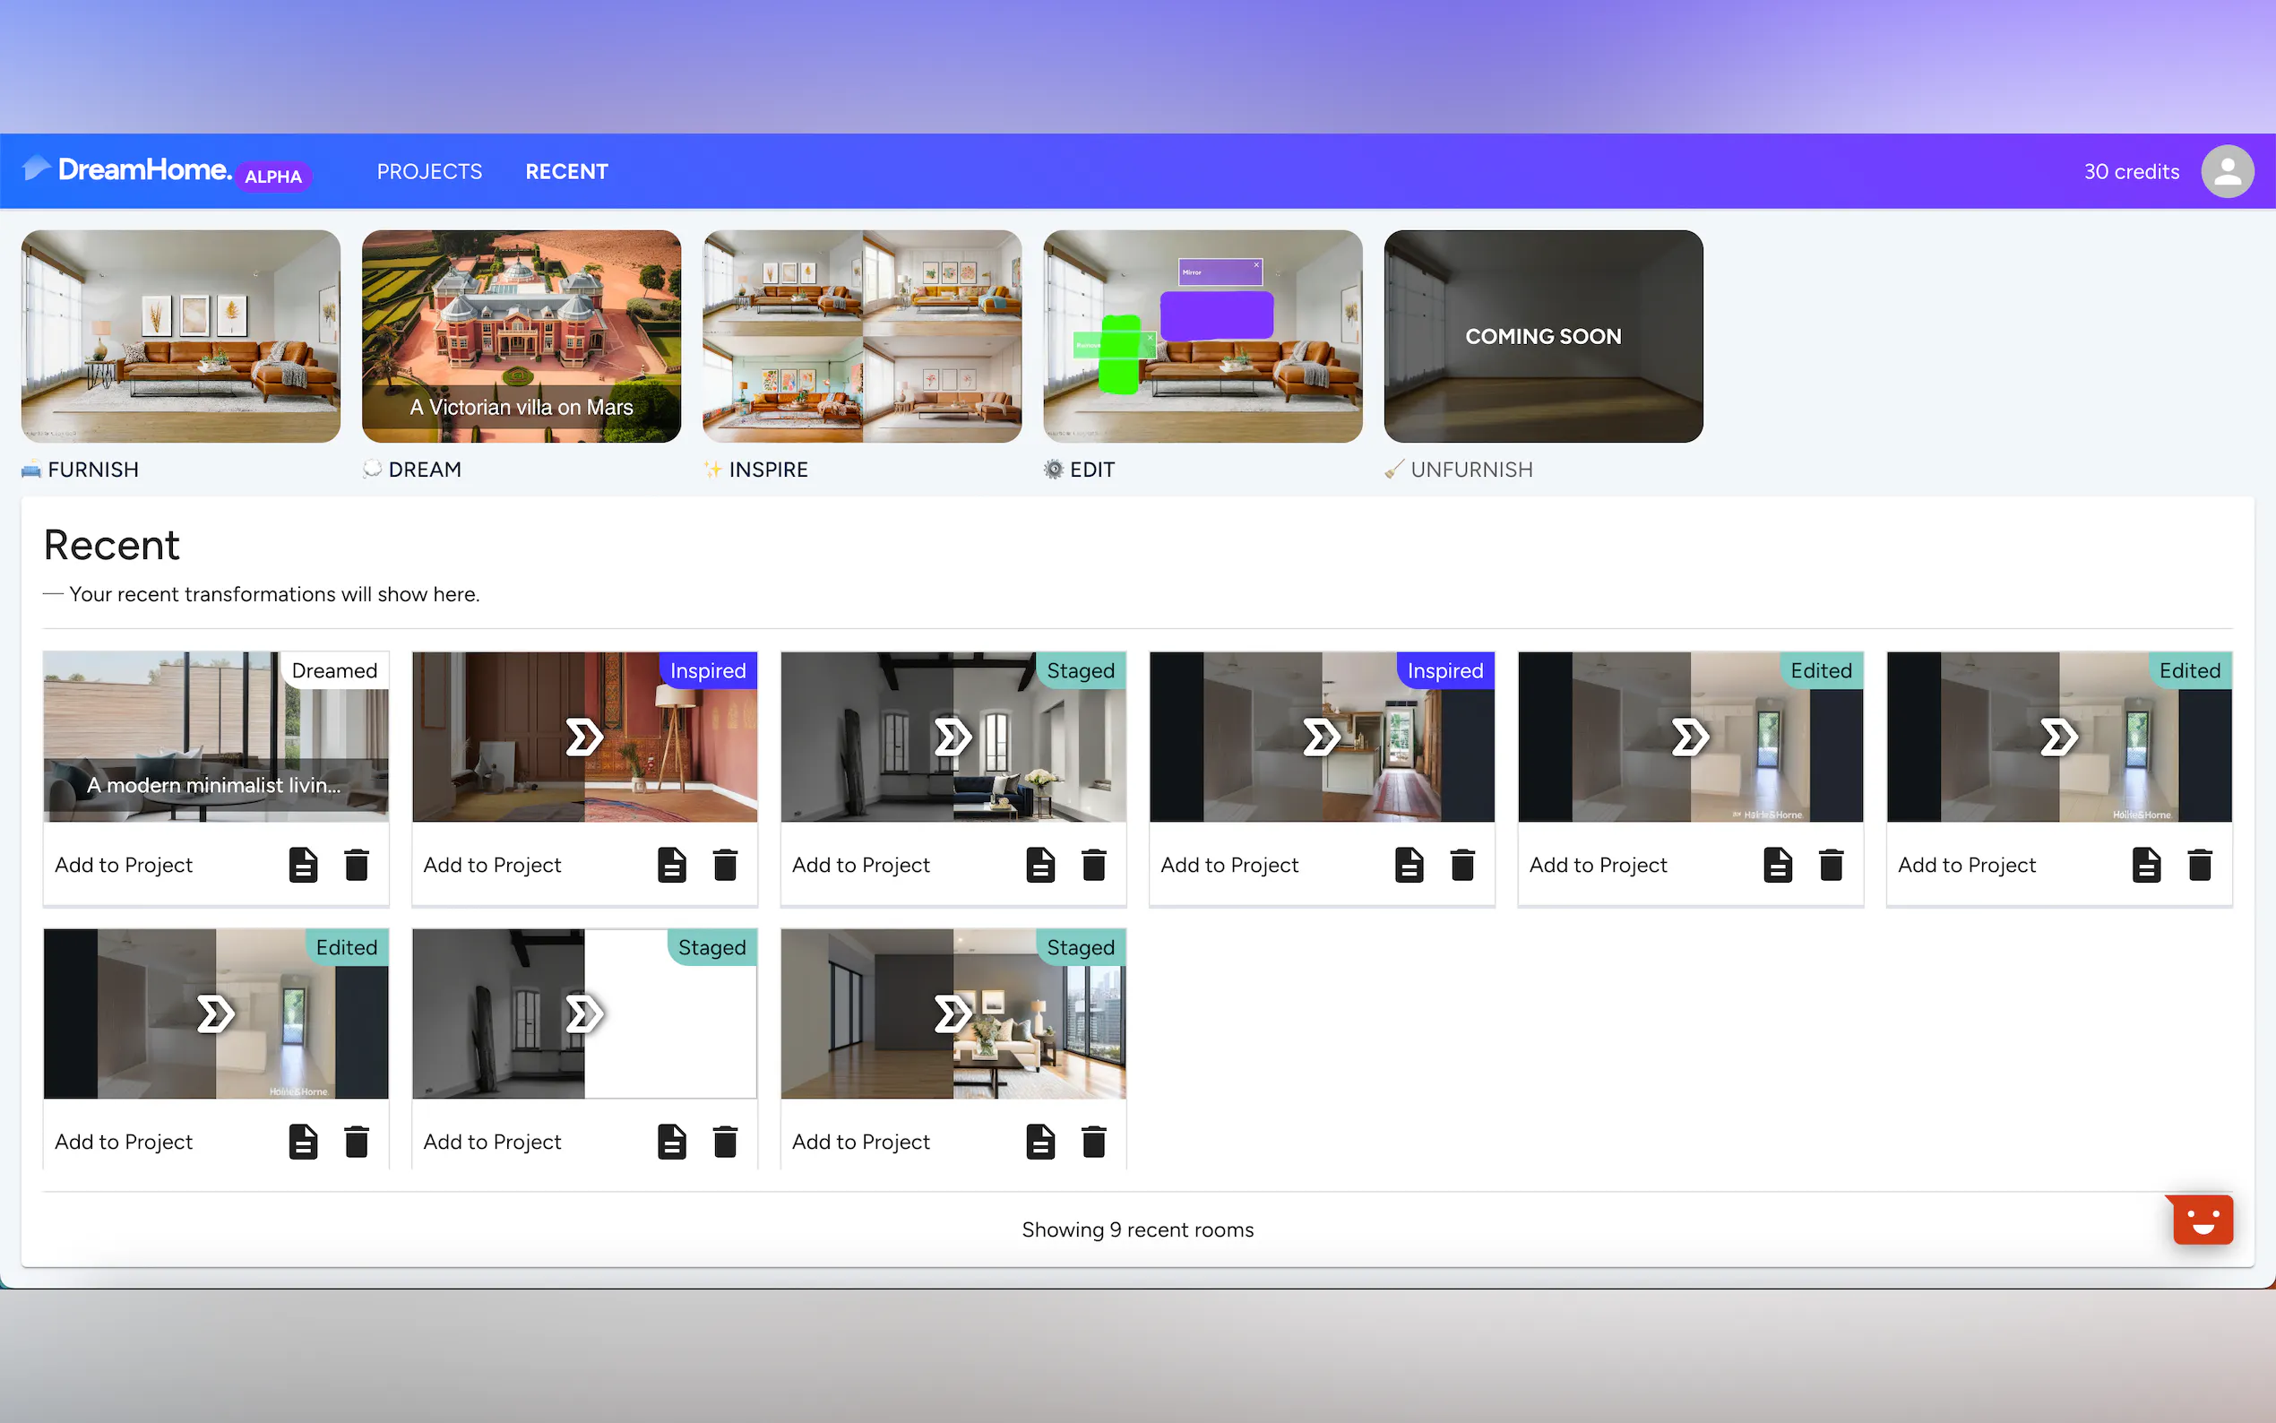Click document icon on first Staged card
The height and width of the screenshot is (1423, 2276).
coord(1039,864)
